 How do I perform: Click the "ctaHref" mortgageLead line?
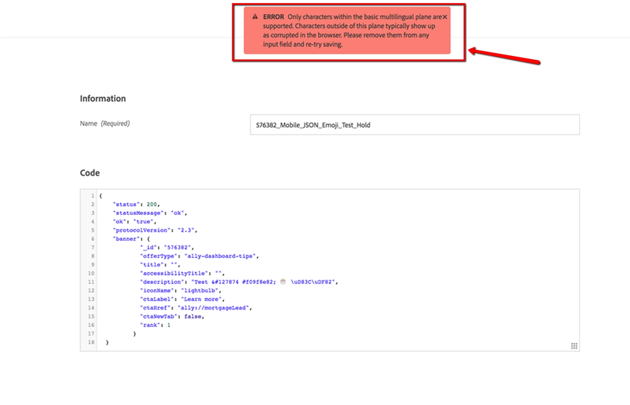click(x=196, y=308)
